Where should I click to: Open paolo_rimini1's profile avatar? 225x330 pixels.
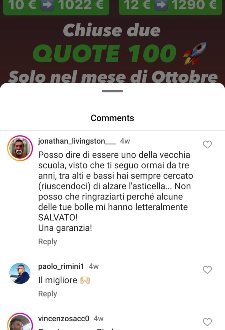tap(20, 273)
